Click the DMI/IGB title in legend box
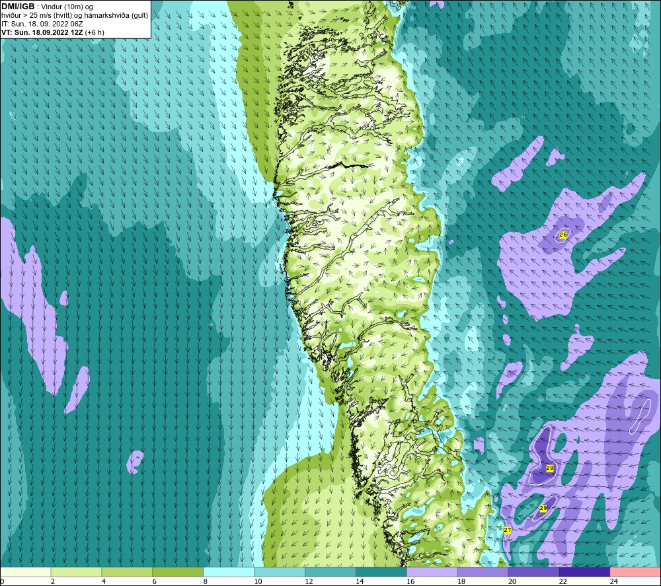 (18, 7)
